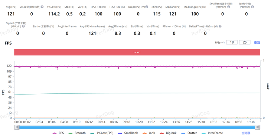Click help icon beside Delta(FTime)>100ms
The height and width of the screenshot is (136, 271).
[220, 26]
